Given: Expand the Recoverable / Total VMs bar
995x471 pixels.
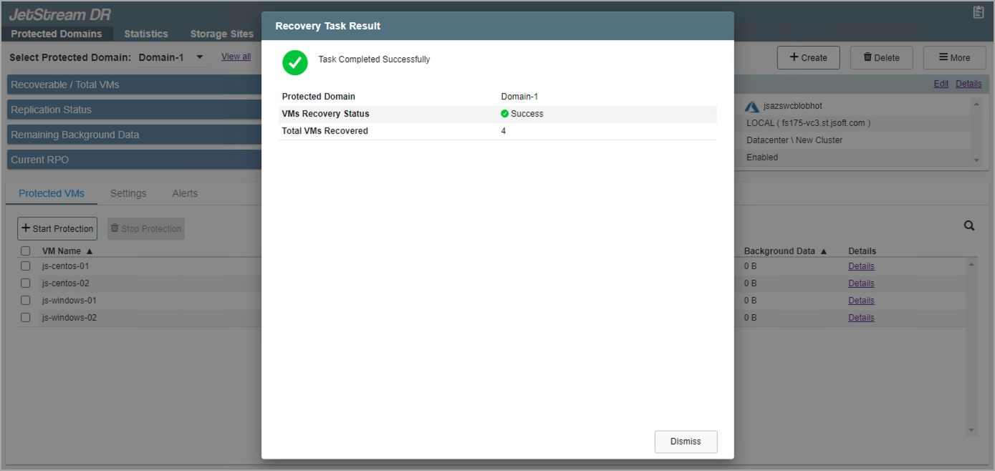Looking at the screenshot, I should (x=134, y=84).
